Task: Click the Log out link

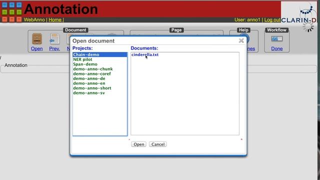Action: (272, 20)
